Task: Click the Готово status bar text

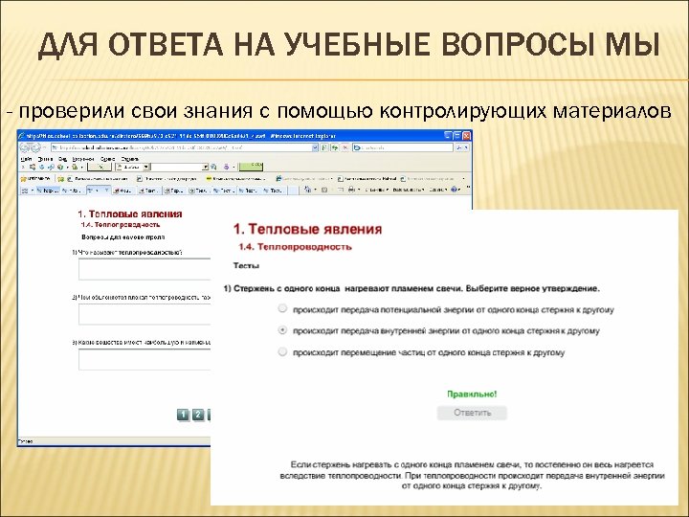Action: [x=26, y=441]
